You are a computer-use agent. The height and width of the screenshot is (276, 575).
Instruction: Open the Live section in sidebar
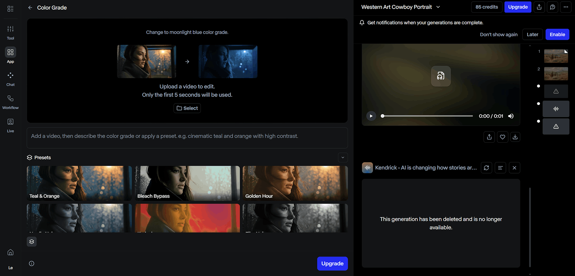pyautogui.click(x=10, y=125)
